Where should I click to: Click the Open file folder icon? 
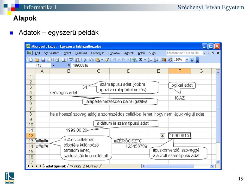[x=37, y=60]
